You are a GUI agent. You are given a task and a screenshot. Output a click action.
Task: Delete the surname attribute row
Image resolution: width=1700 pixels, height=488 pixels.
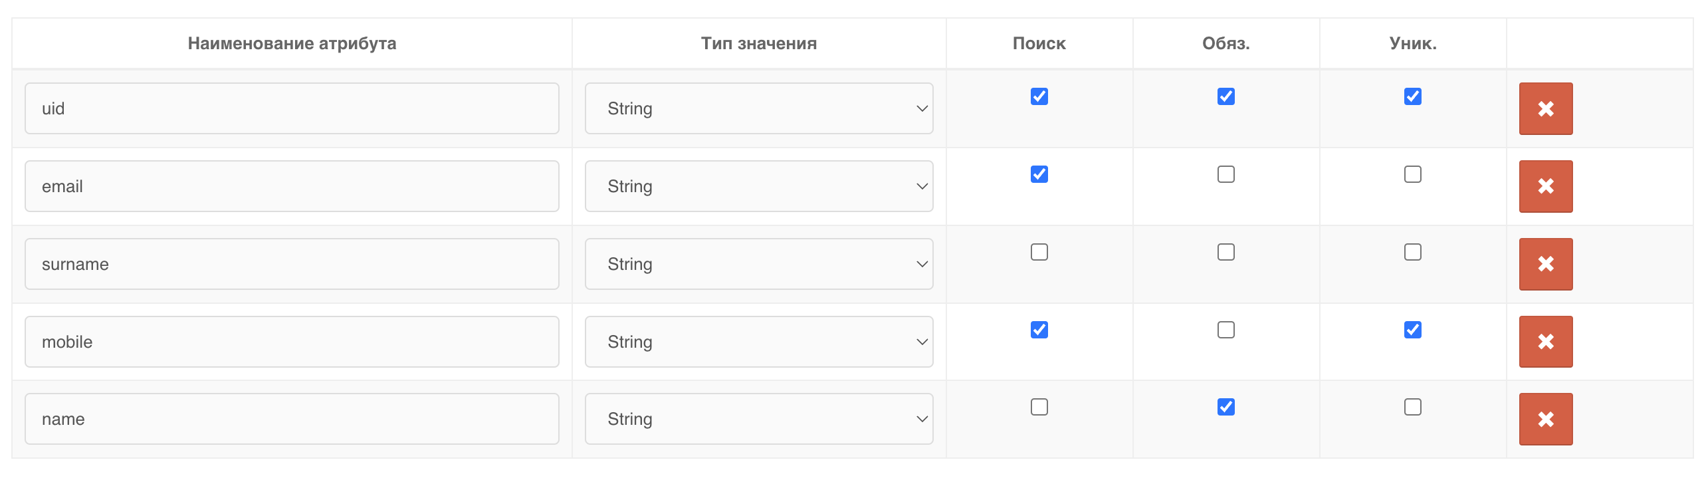1544,264
